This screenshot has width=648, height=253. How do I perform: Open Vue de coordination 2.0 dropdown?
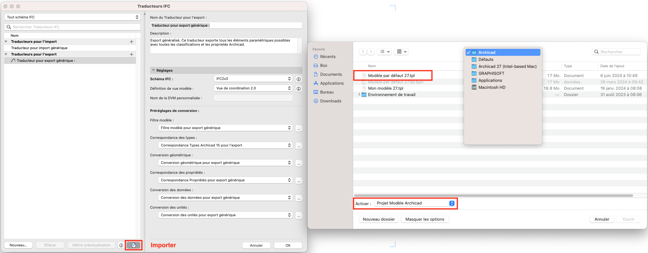(253, 88)
